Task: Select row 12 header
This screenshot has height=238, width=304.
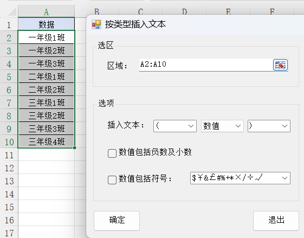Action: 9,168
